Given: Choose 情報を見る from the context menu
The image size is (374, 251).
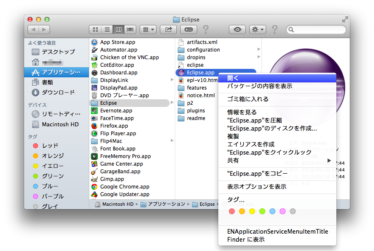Looking at the screenshot, I should pyautogui.click(x=278, y=112).
